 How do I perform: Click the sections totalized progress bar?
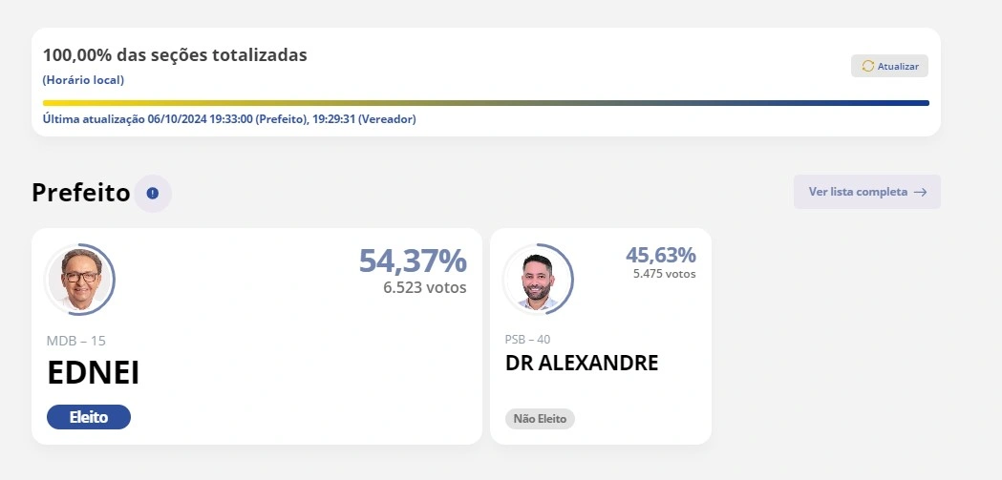tap(485, 103)
